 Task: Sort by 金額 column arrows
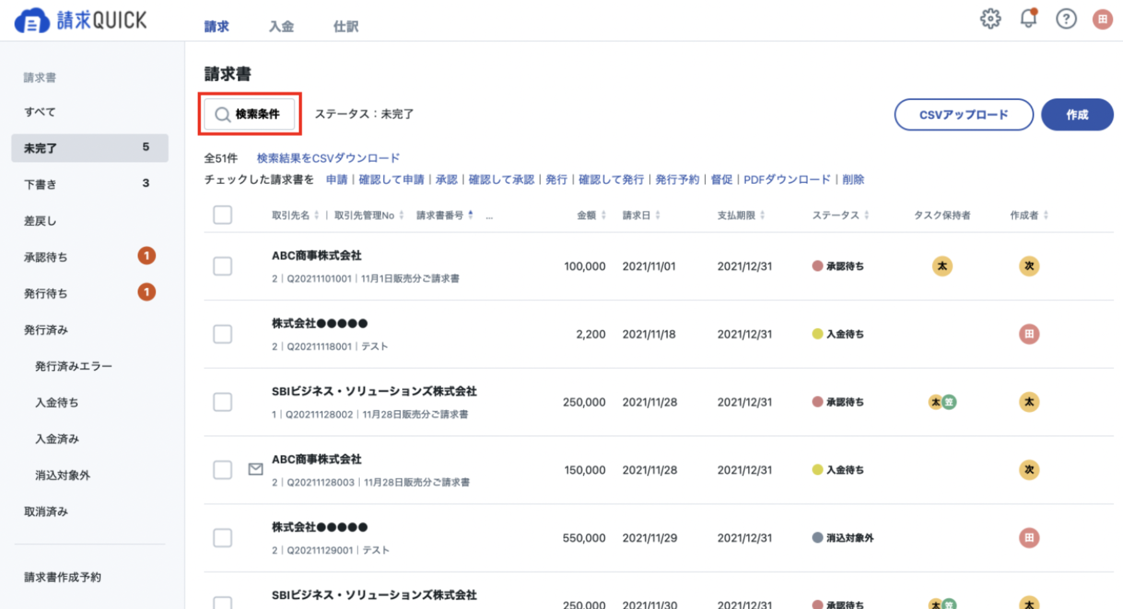(x=603, y=215)
